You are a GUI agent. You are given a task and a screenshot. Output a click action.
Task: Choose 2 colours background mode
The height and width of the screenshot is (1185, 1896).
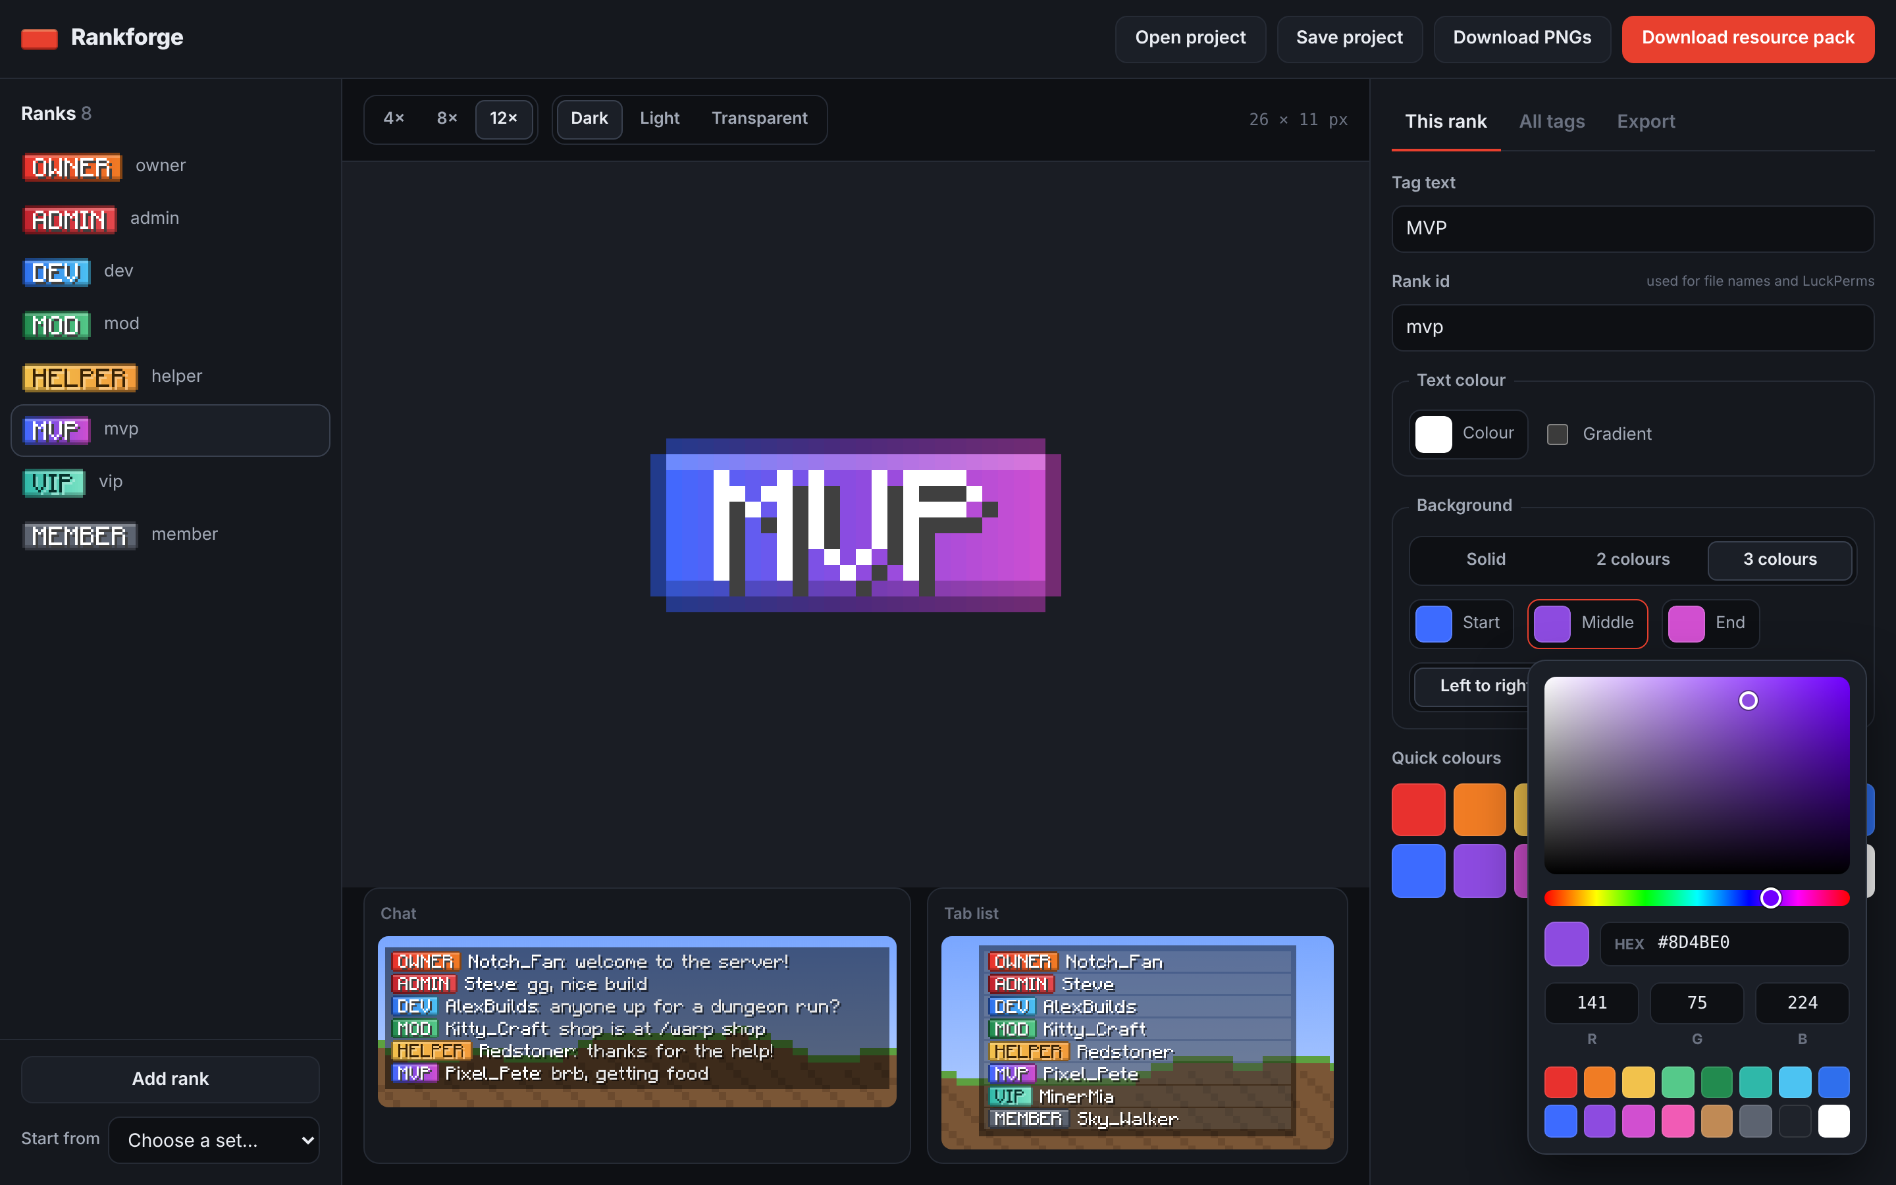(1633, 559)
